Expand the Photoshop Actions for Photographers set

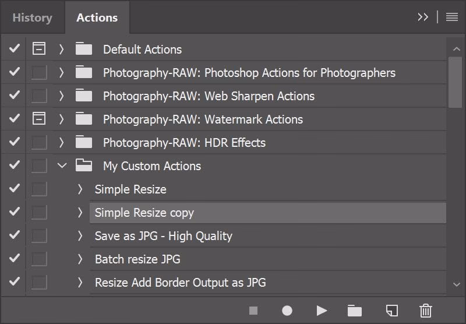pos(61,72)
